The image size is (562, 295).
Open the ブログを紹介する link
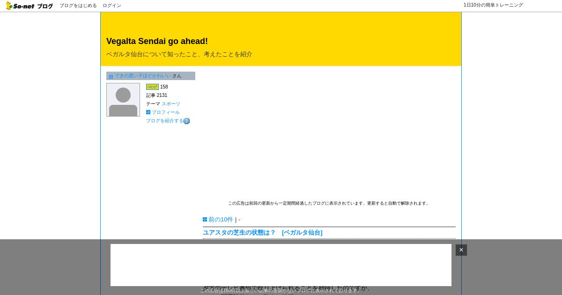165,121
